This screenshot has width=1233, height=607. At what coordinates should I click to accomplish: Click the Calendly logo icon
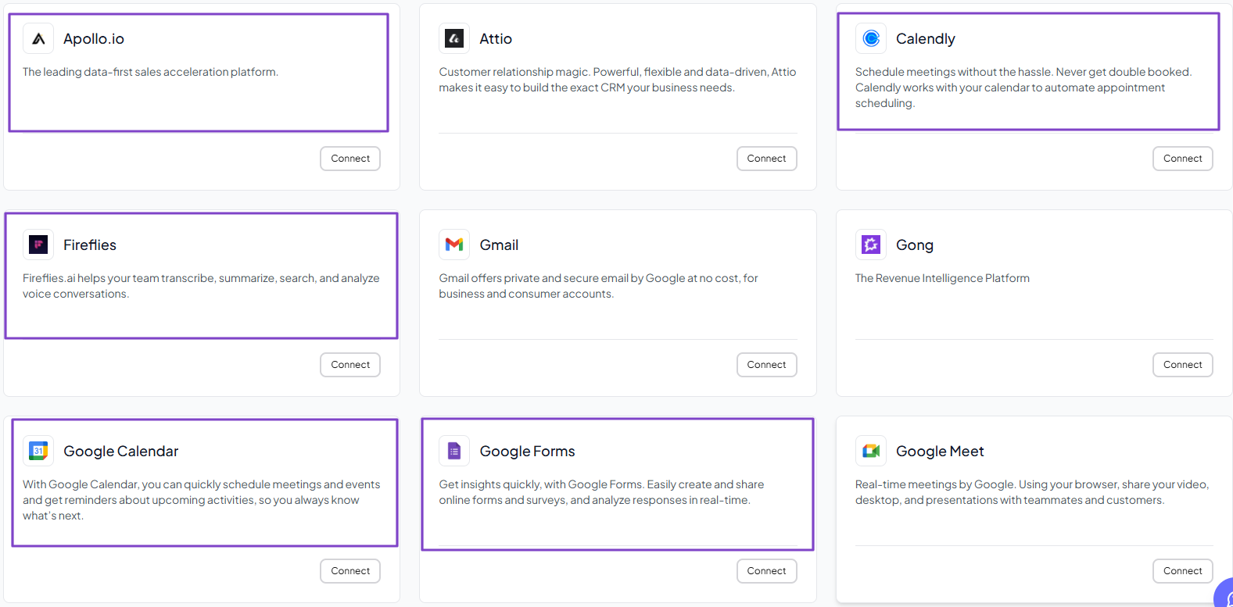(871, 38)
